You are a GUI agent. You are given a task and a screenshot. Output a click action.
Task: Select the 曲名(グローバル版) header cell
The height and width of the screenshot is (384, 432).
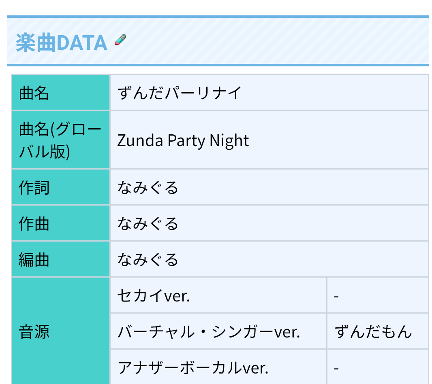point(61,140)
